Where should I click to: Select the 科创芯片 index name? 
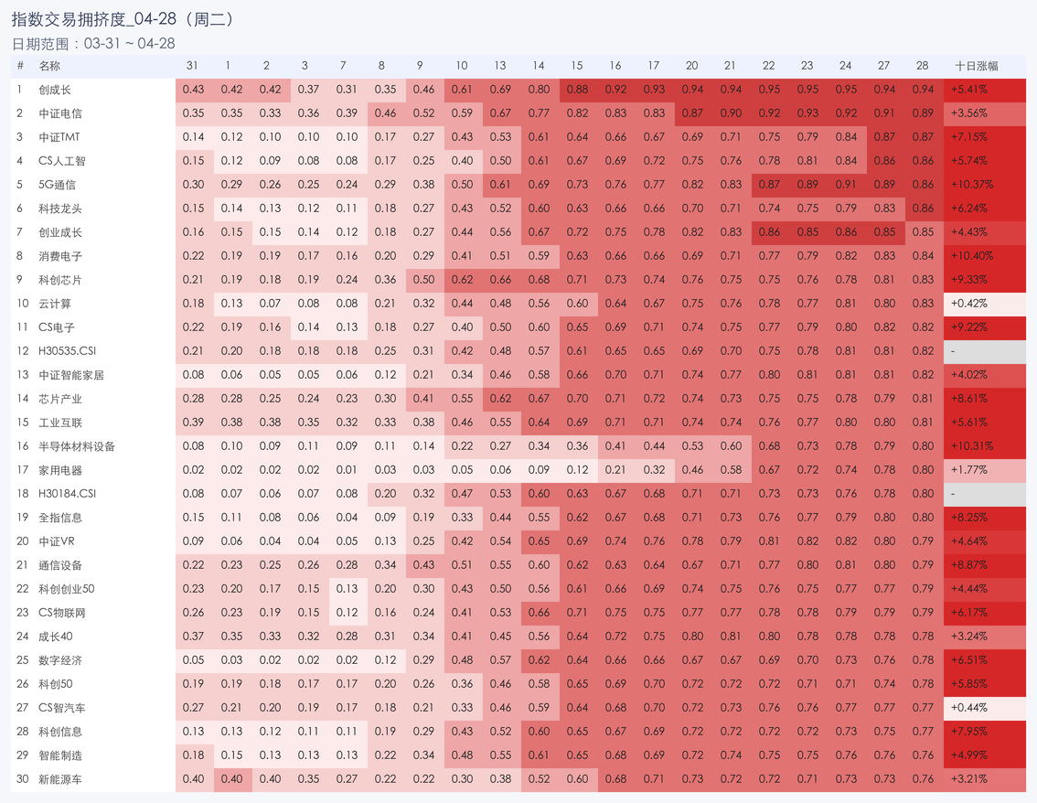(60, 280)
